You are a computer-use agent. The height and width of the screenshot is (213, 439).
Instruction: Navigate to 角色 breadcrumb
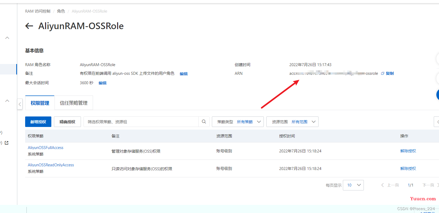pos(61,11)
